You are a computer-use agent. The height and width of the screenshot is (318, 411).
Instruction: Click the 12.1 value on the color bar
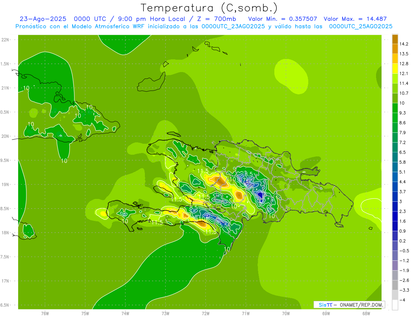point(403,74)
